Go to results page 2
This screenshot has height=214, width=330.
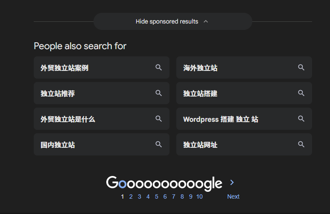click(x=131, y=196)
